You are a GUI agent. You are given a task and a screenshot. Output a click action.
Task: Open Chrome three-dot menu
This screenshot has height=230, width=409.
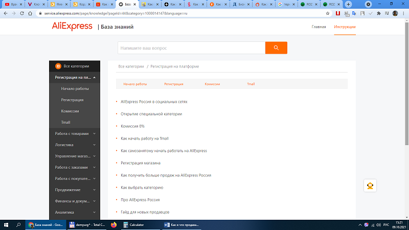403,13
